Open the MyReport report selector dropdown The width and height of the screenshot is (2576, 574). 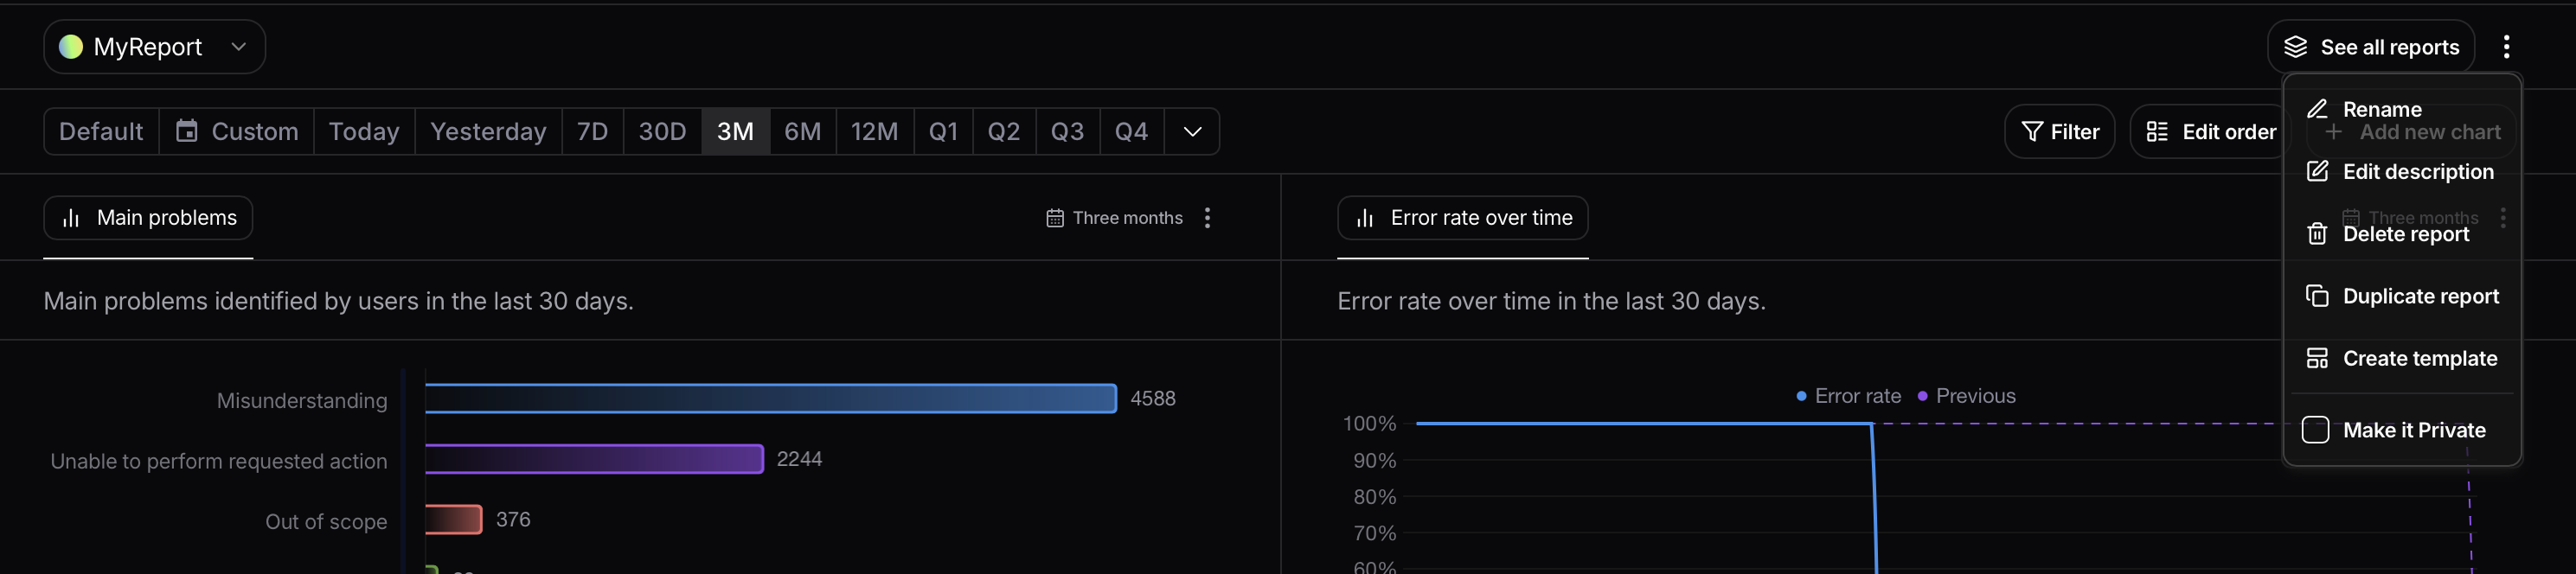coord(154,47)
